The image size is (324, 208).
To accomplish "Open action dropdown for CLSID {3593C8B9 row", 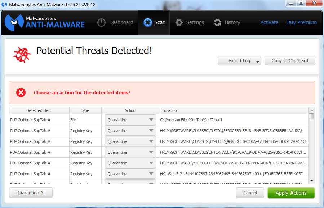I will tap(130, 131).
